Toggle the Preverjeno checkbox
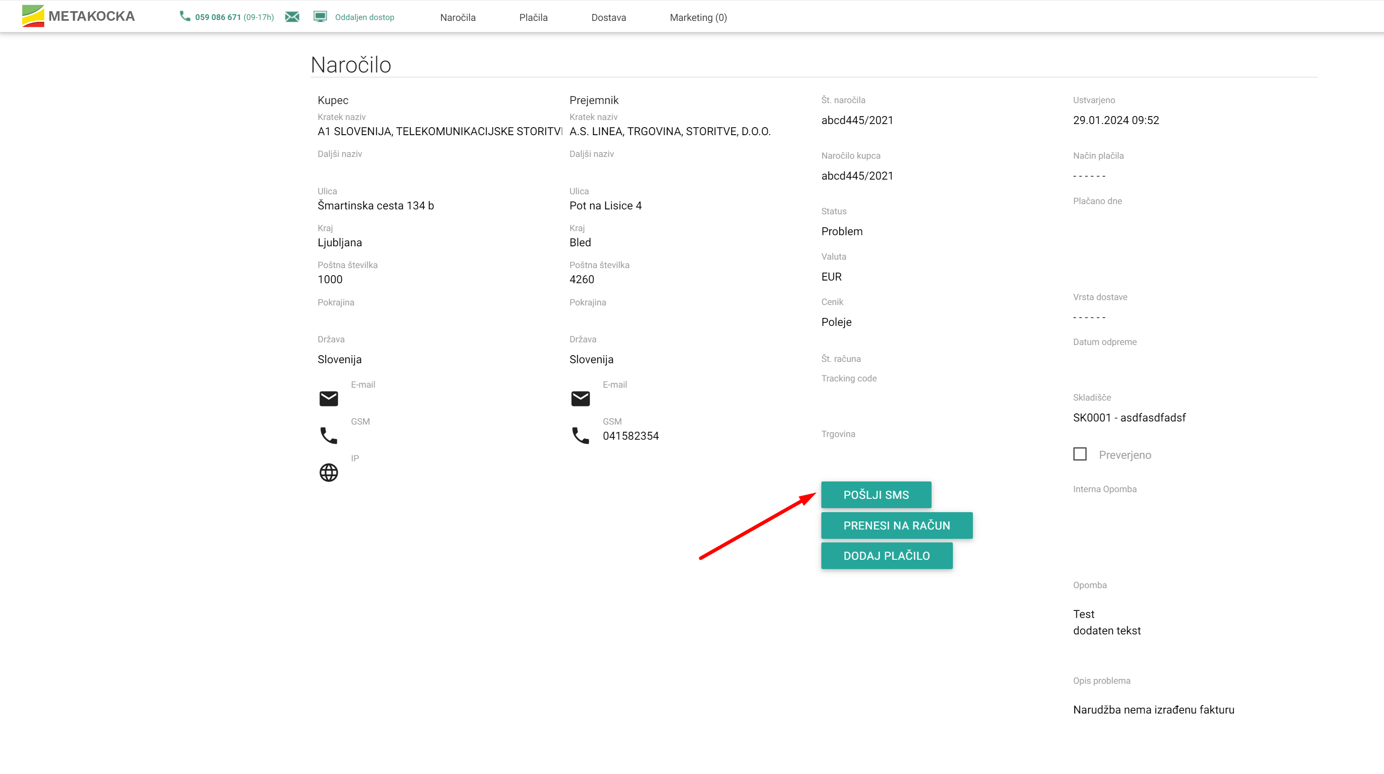The width and height of the screenshot is (1384, 774). [1080, 454]
